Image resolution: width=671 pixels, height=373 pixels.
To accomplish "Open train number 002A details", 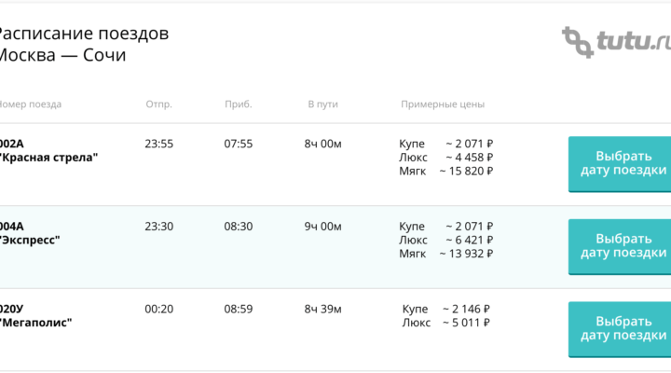I will 12,144.
